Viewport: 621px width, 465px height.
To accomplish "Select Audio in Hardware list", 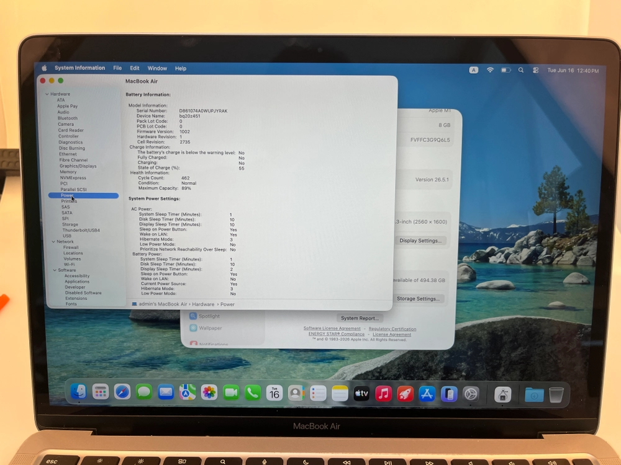I will pyautogui.click(x=63, y=112).
